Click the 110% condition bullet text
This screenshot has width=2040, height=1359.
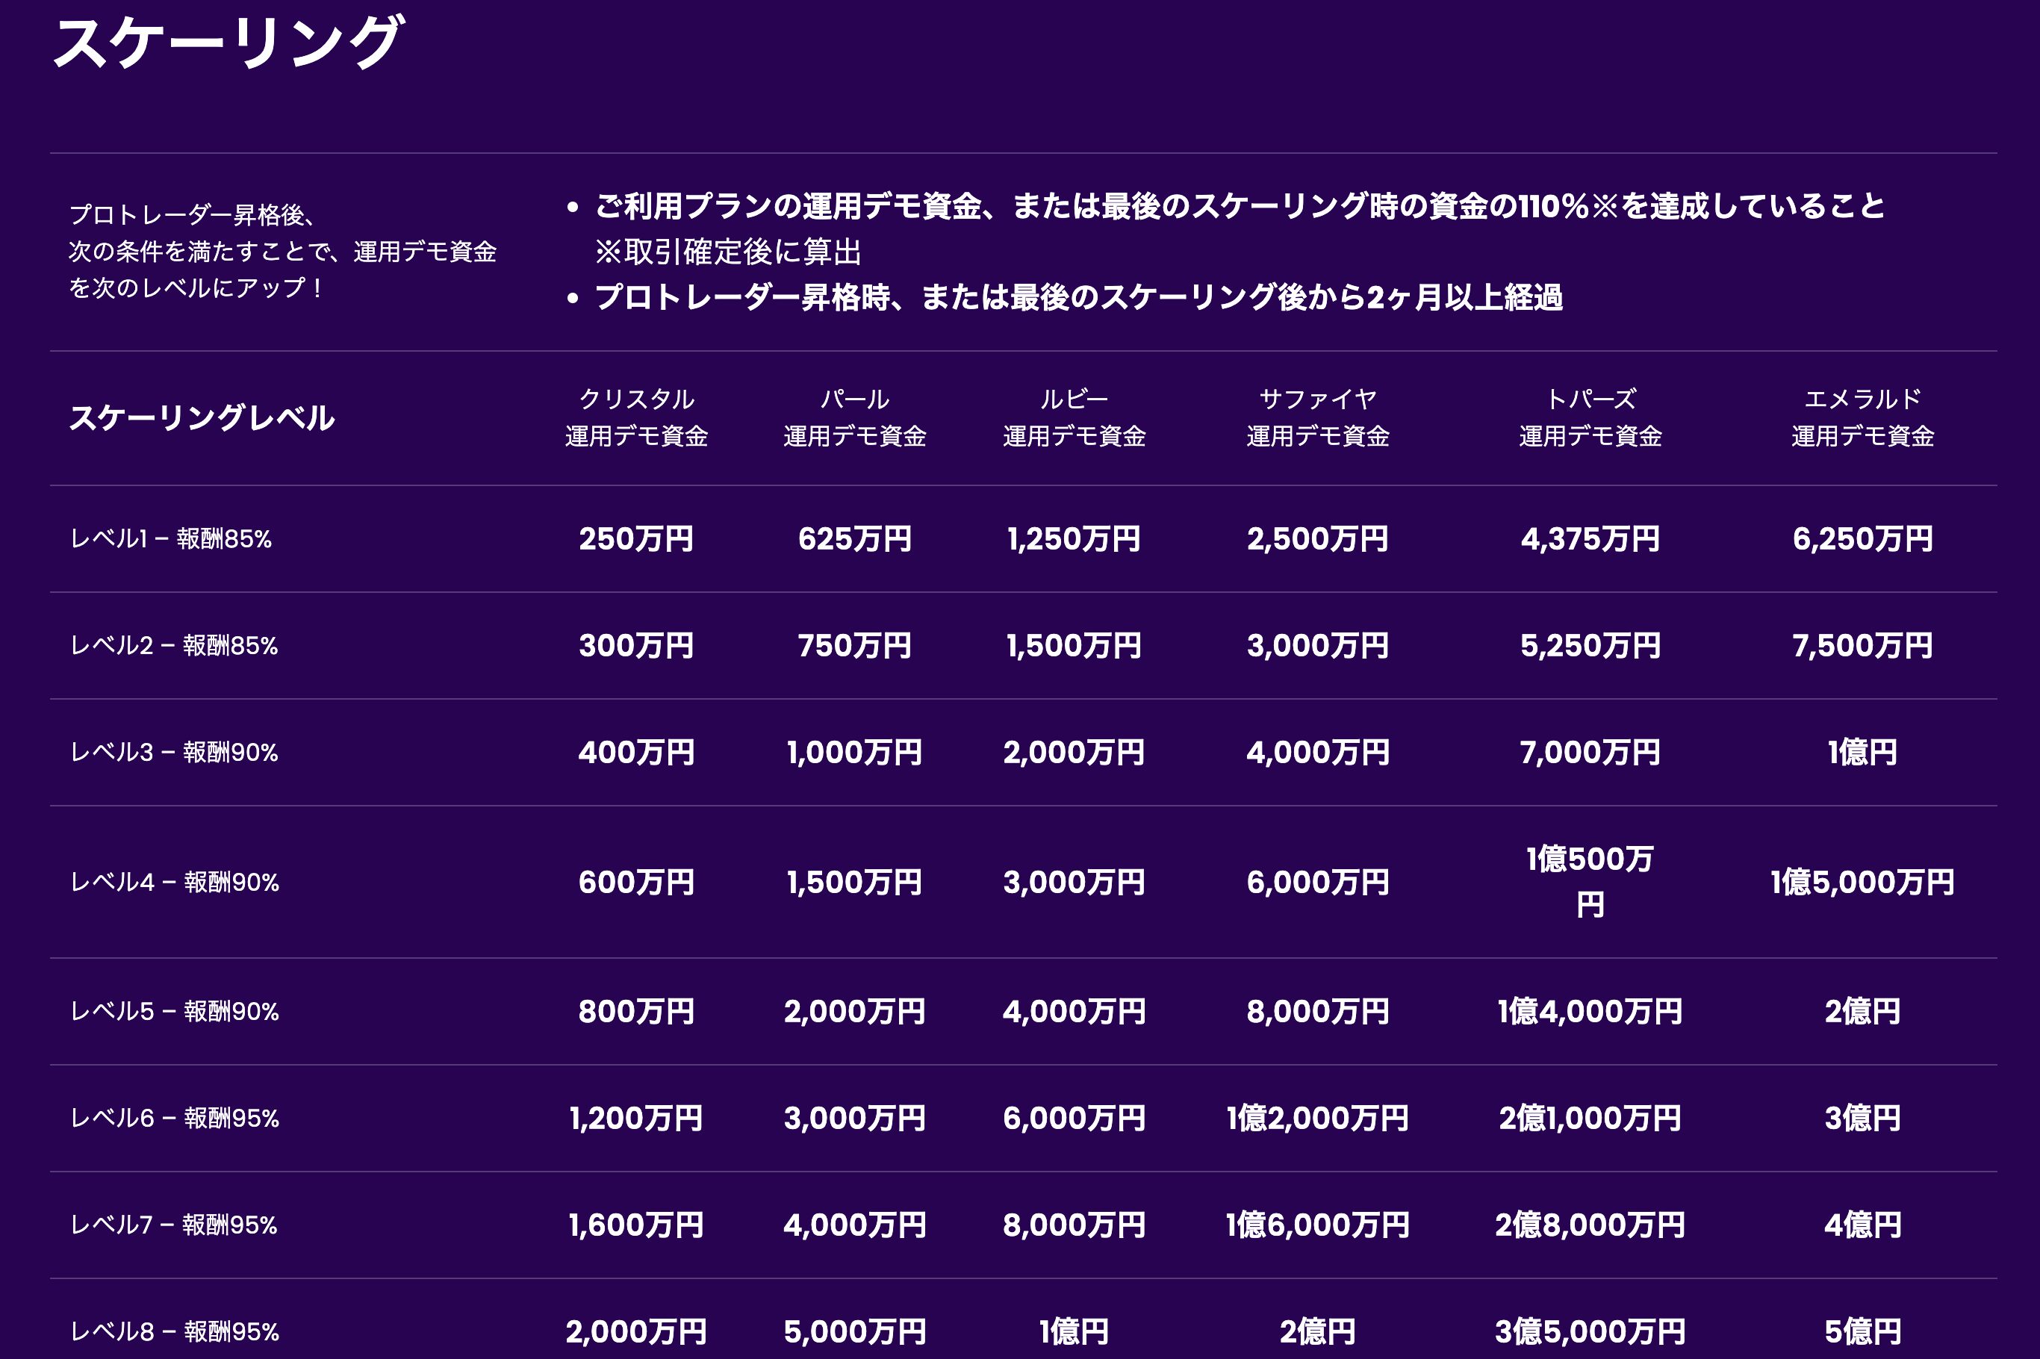[1240, 206]
